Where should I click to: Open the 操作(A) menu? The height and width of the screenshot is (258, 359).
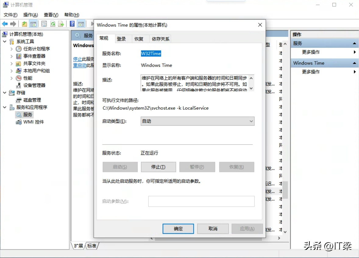[30, 15]
